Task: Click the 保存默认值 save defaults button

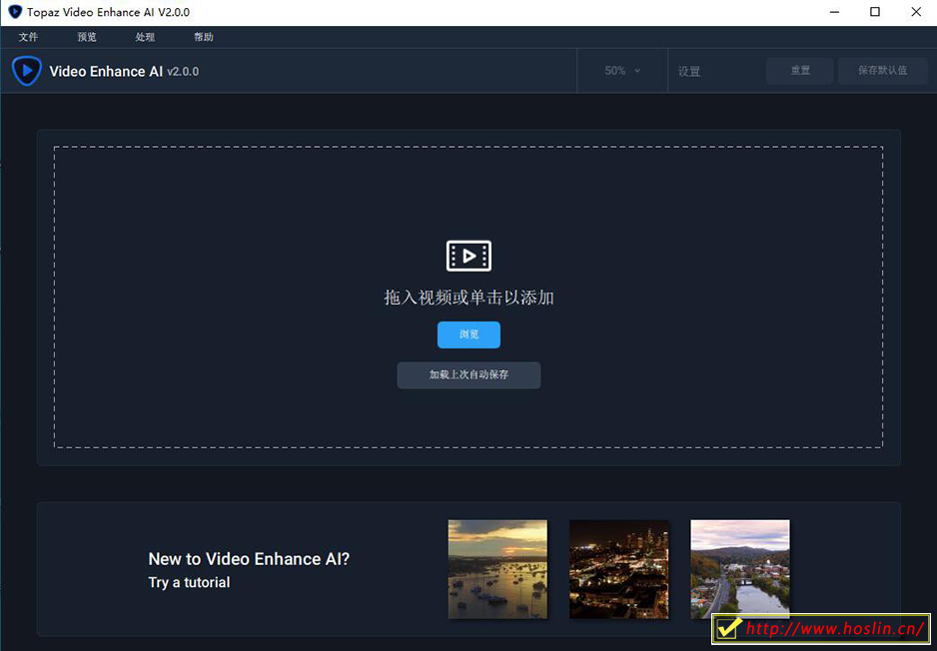Action: tap(883, 71)
